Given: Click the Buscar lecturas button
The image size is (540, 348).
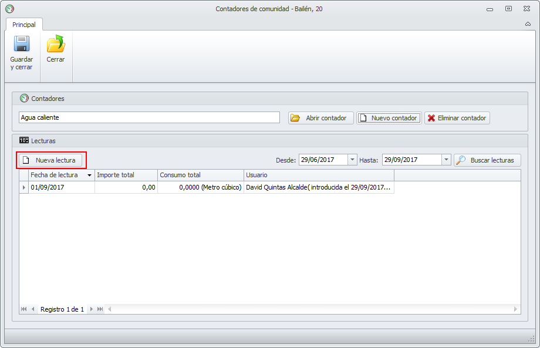Looking at the screenshot, I should 487,160.
